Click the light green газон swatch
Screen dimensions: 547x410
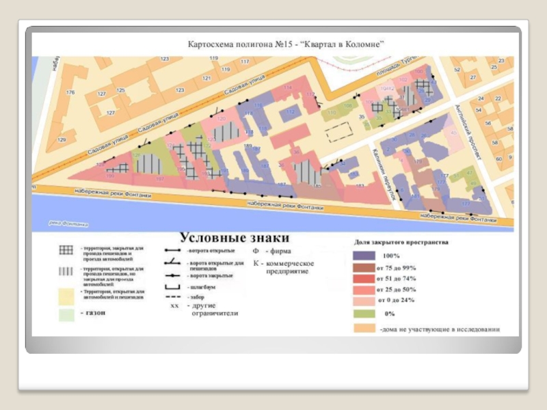66,315
